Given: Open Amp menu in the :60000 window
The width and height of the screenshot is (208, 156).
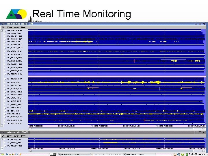Looking at the screenshot, I should click(16, 136).
